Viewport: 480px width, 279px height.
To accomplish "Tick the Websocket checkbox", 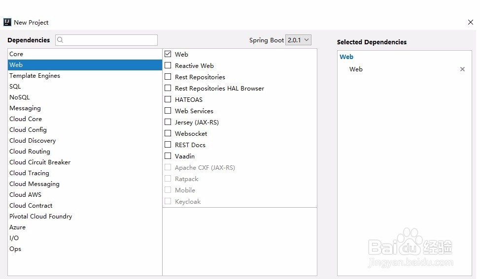I will click(168, 133).
